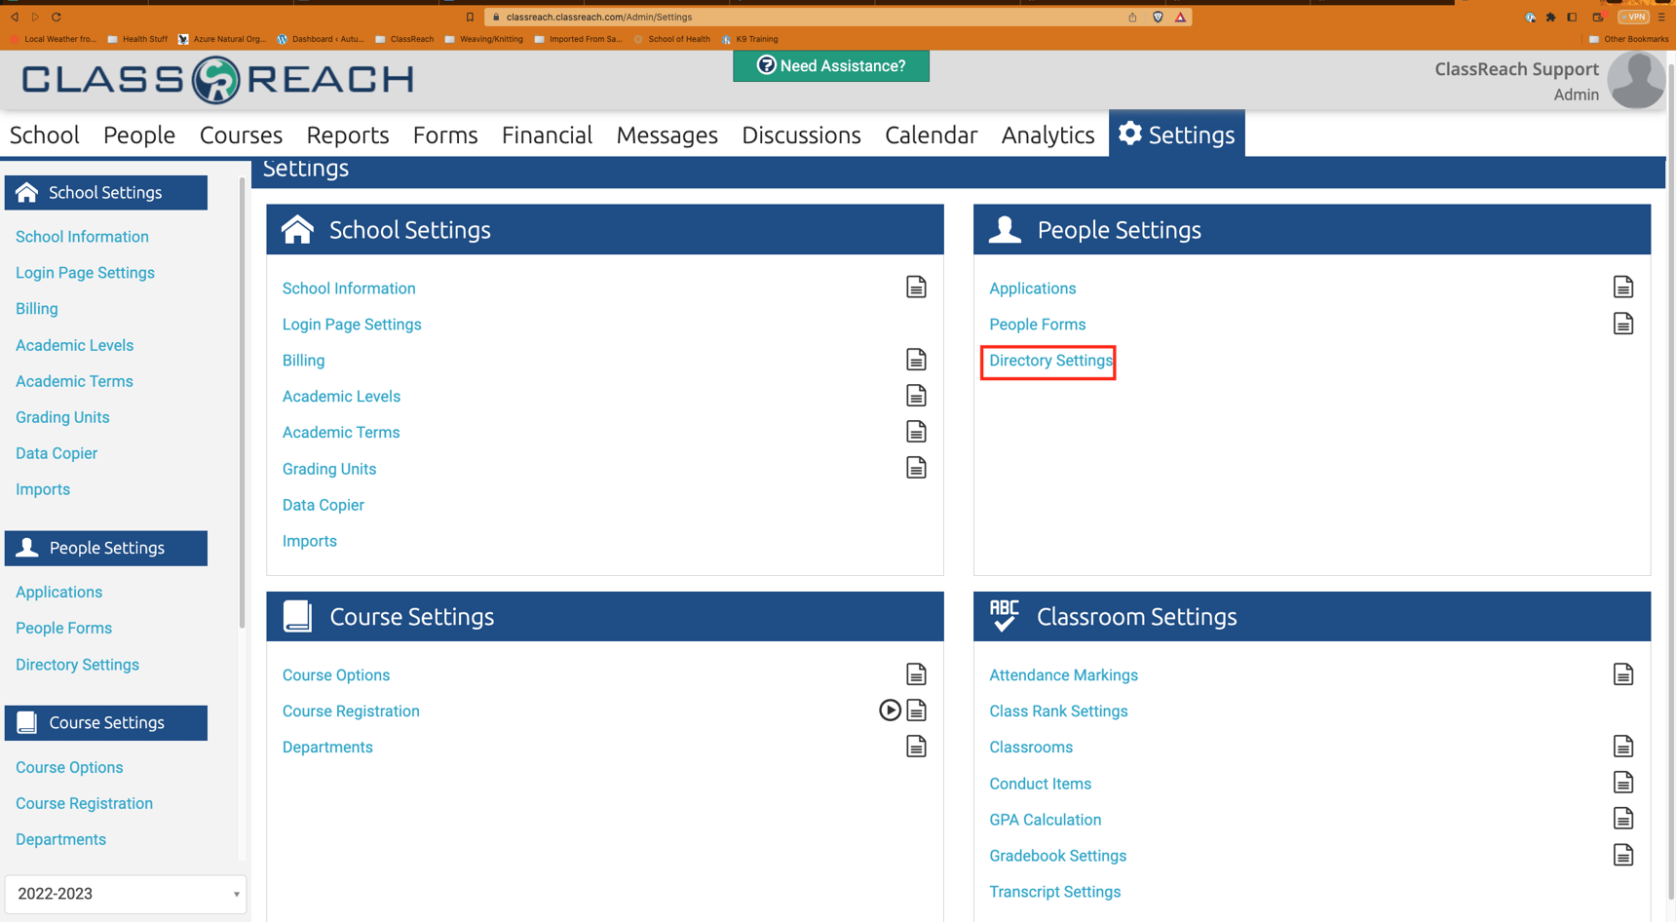Click the gear icon on the Settings tab
This screenshot has height=922, width=1676.
coord(1130,134)
